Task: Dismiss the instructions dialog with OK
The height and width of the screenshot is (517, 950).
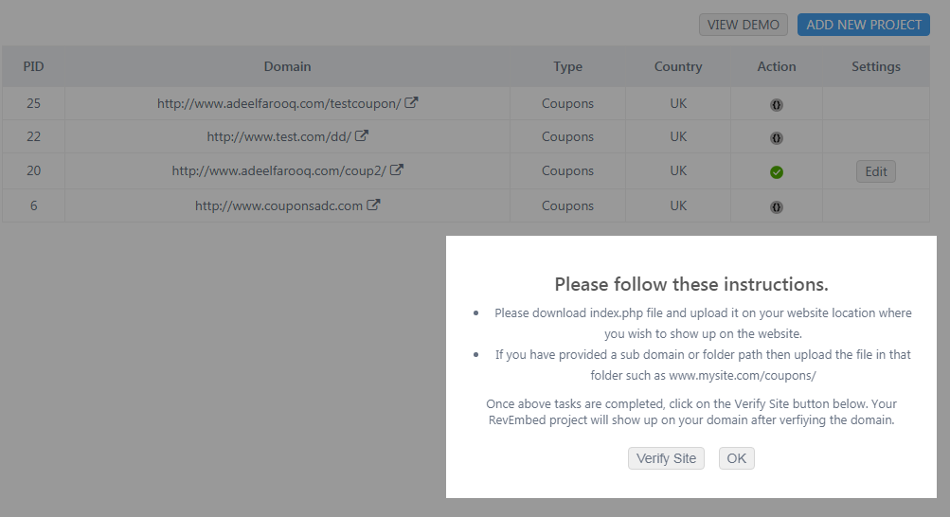Action: [736, 458]
